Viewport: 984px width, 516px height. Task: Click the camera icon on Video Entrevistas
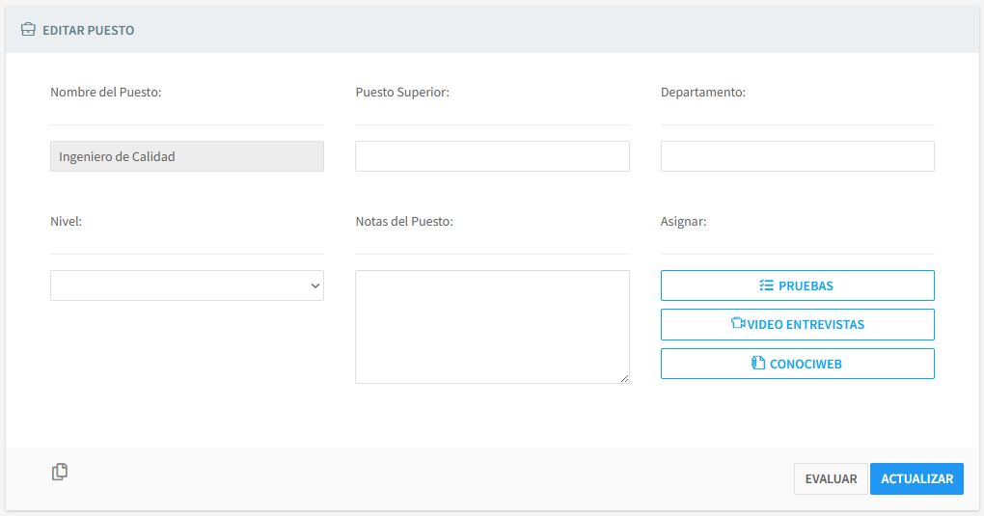(x=738, y=324)
